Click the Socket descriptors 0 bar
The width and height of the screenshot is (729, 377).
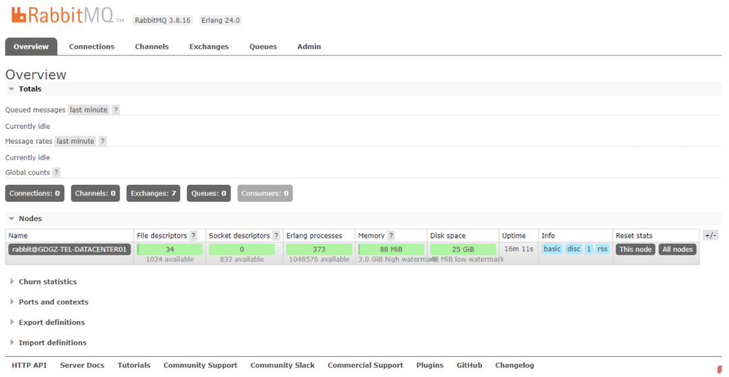pyautogui.click(x=242, y=250)
